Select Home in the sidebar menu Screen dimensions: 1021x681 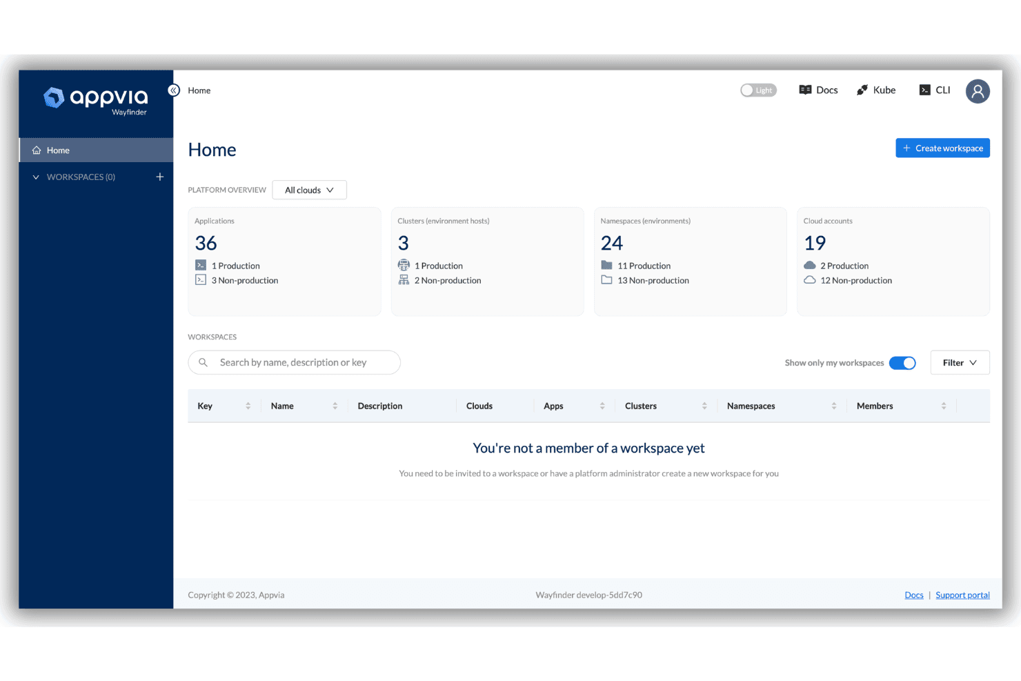[96, 150]
